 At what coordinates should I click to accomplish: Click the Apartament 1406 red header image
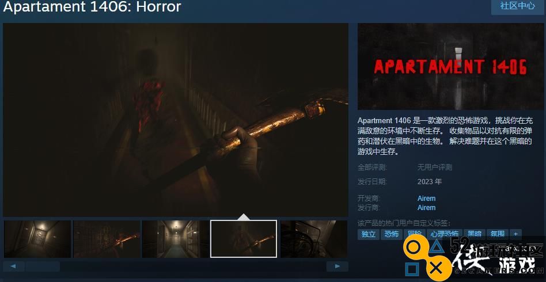pyautogui.click(x=450, y=67)
